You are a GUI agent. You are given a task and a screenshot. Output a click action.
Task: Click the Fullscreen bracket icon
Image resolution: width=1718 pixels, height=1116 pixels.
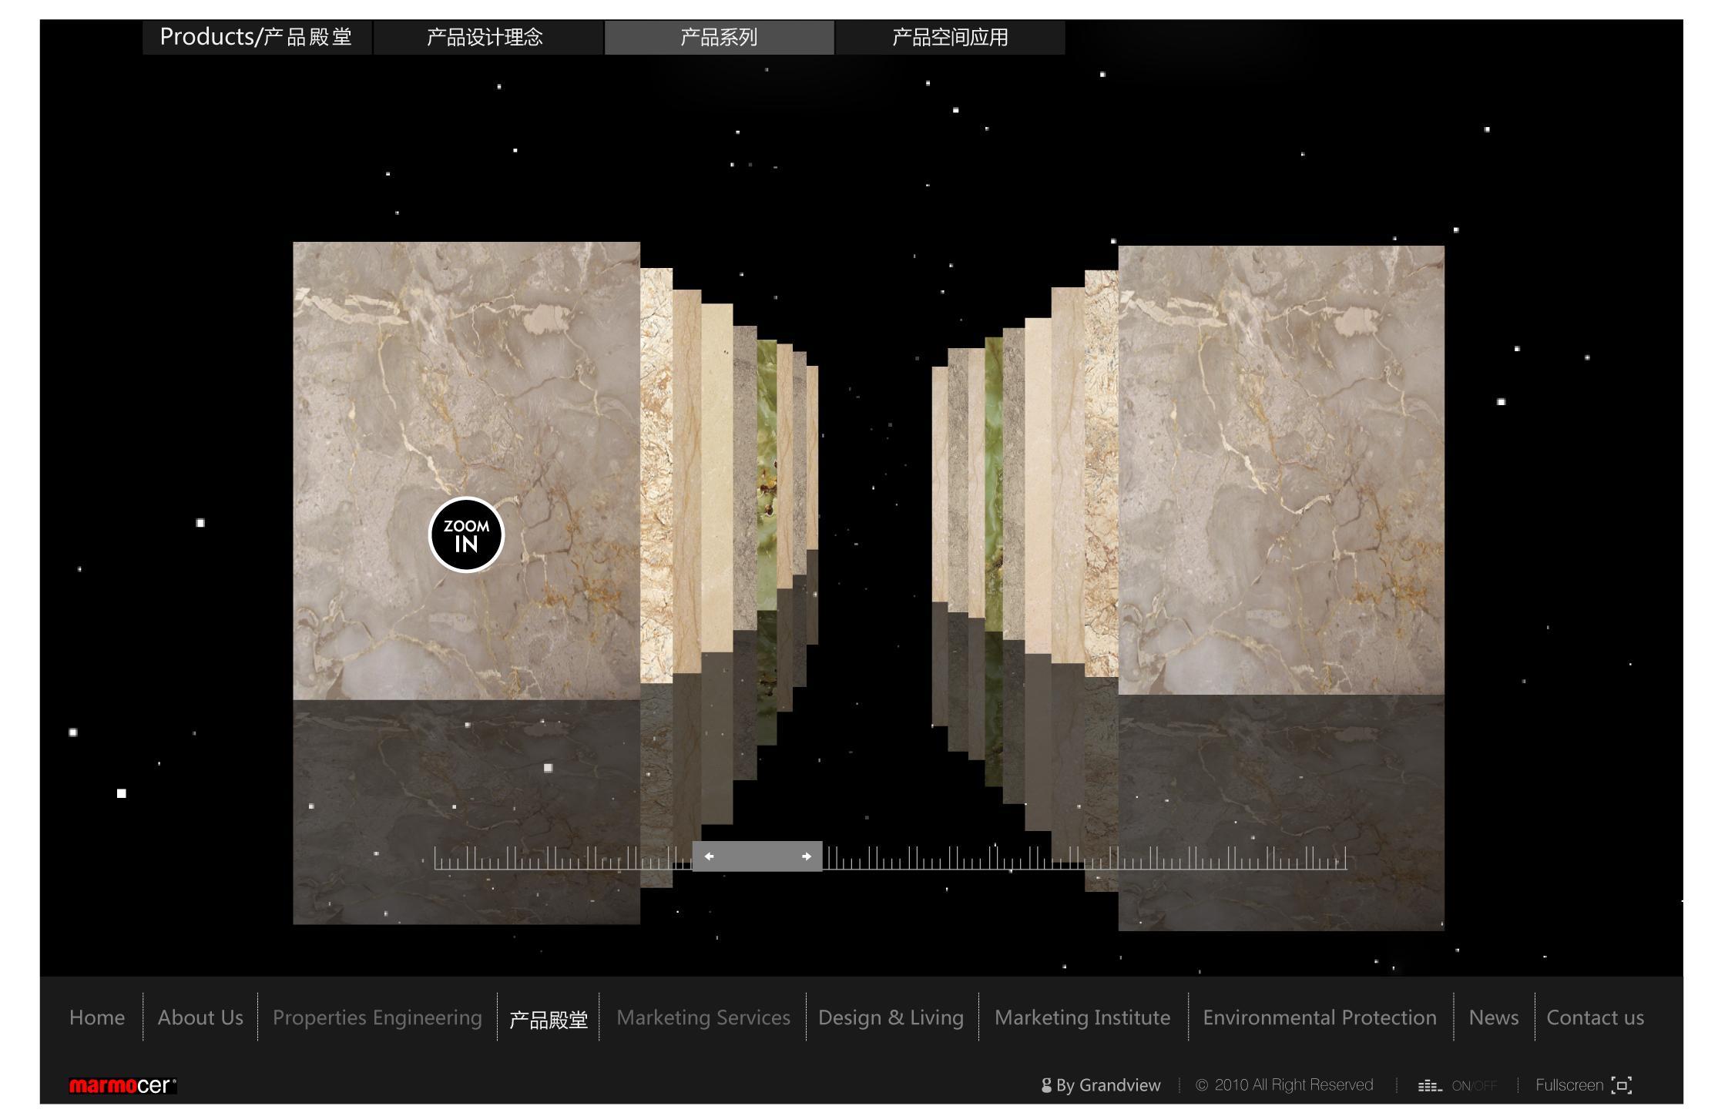(1622, 1085)
